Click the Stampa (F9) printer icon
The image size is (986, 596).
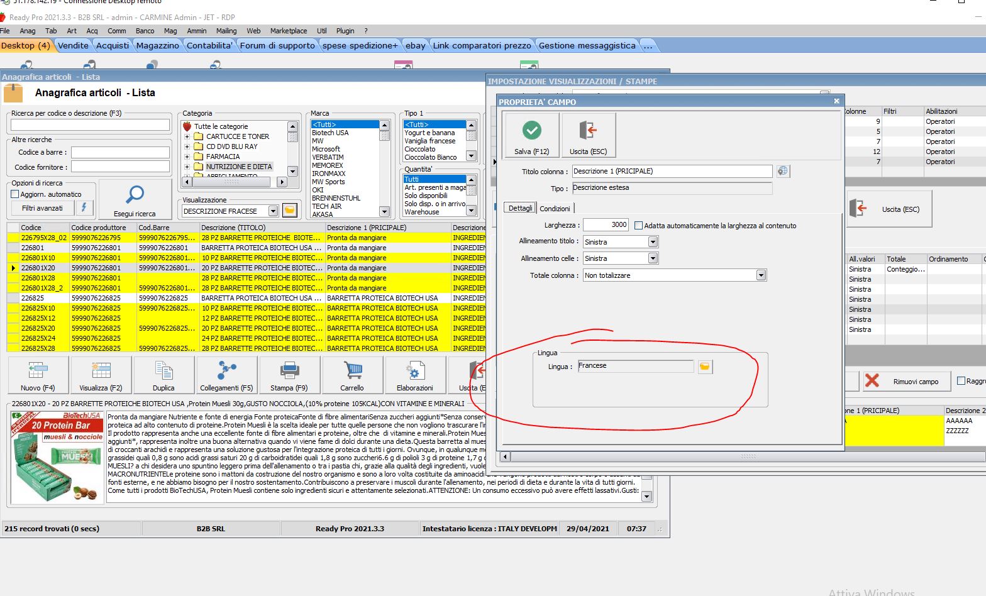point(289,371)
